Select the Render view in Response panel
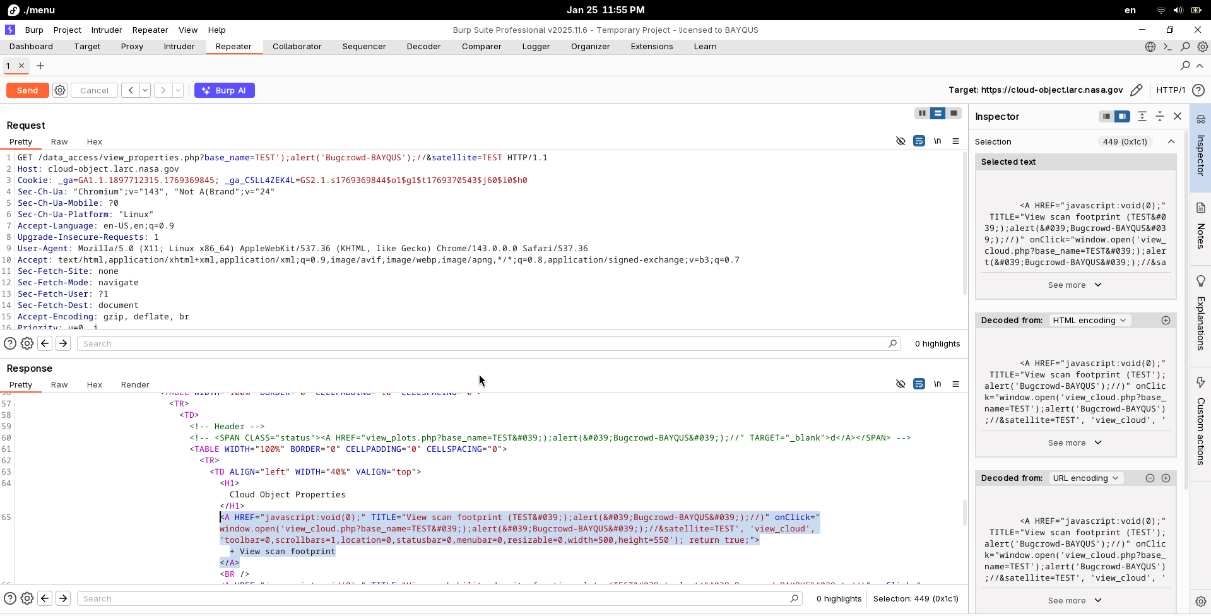This screenshot has width=1211, height=616. click(x=135, y=385)
